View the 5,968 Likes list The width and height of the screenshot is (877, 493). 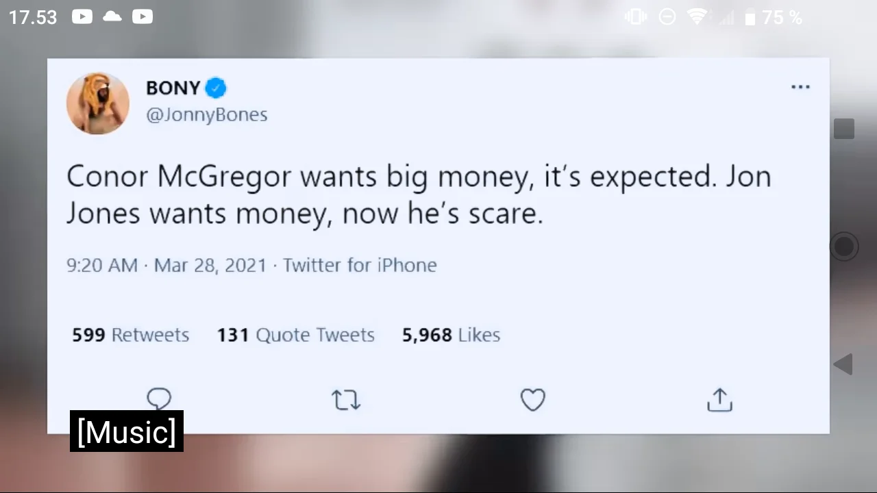[451, 335]
